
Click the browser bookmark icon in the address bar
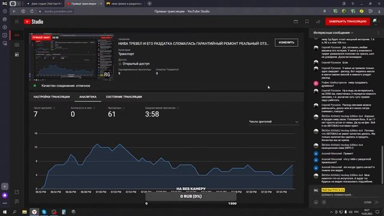click(325, 11)
